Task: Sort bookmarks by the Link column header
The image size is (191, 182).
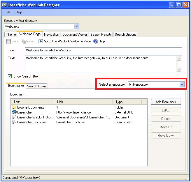Action: pos(83,102)
